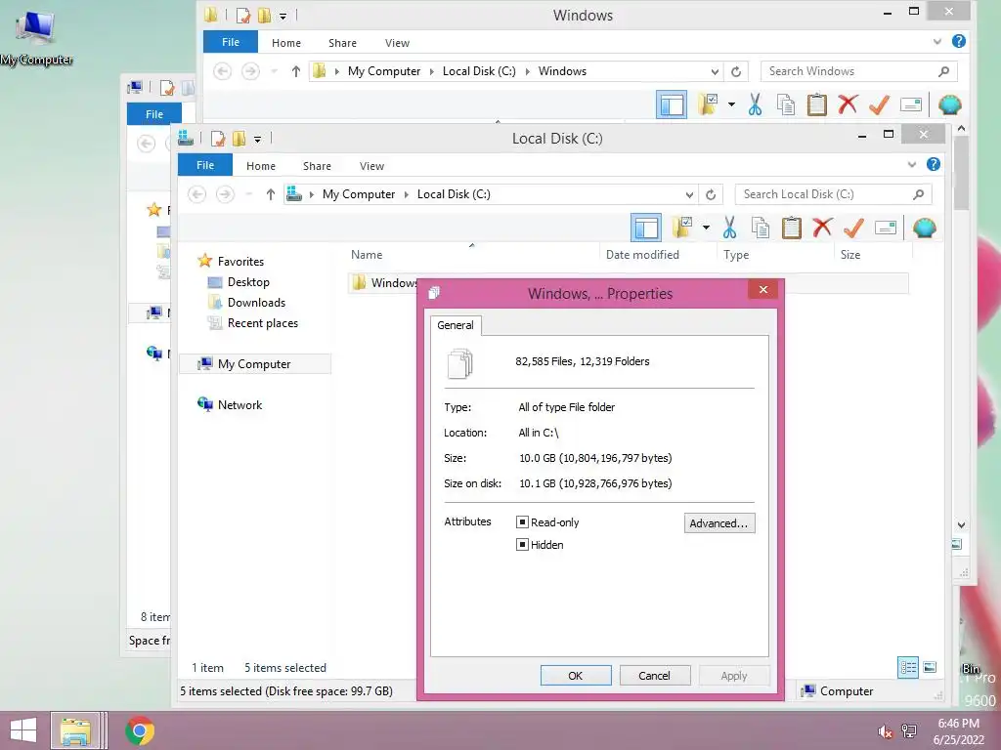Click scroll down arrow in Windows window scrollbar

962,524
